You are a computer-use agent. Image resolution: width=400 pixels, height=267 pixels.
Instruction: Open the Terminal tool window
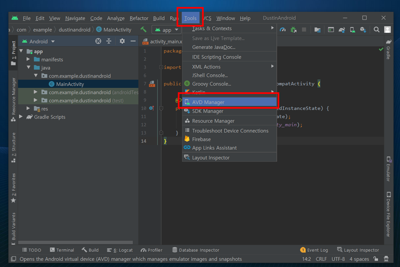coord(62,250)
